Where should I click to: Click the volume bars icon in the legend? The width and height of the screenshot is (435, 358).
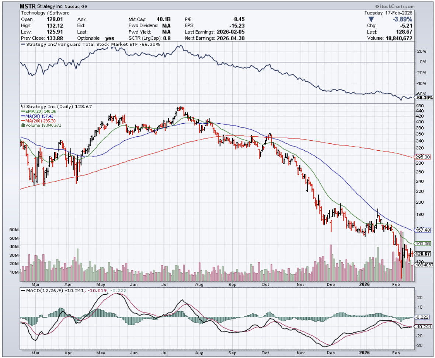(x=23, y=125)
